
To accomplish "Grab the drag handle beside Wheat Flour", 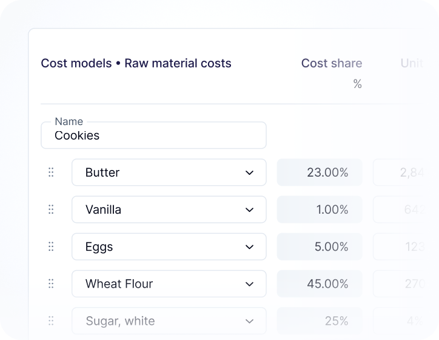I will [x=51, y=284].
